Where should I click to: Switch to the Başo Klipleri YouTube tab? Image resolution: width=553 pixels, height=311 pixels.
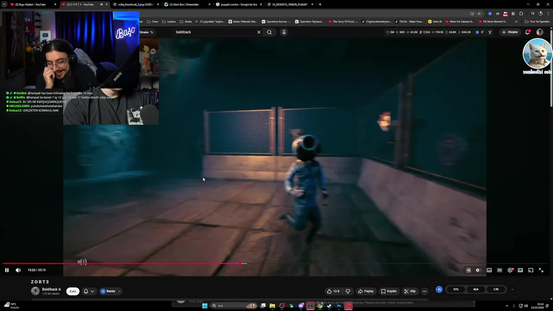point(33,4)
